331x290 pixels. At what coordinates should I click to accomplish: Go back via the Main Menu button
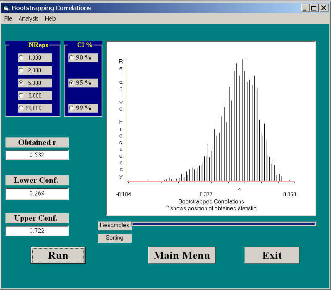pyautogui.click(x=182, y=255)
